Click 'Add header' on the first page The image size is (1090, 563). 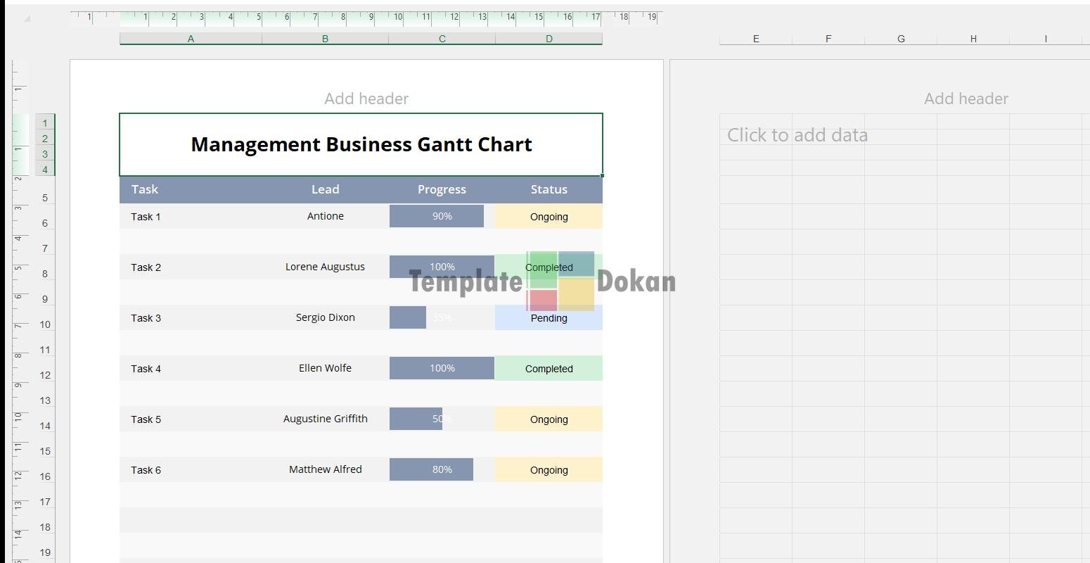point(366,99)
